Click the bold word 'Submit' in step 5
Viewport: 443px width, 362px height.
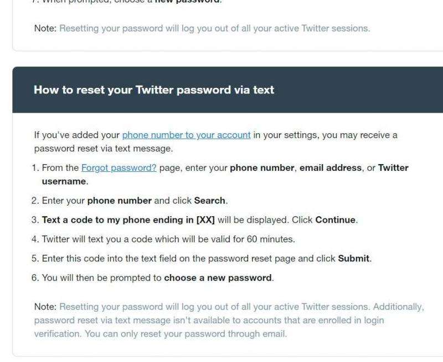[x=353, y=258]
